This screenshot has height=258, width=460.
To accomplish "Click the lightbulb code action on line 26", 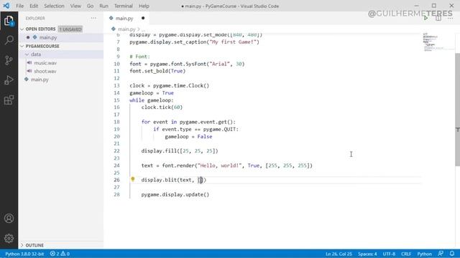I will click(132, 179).
